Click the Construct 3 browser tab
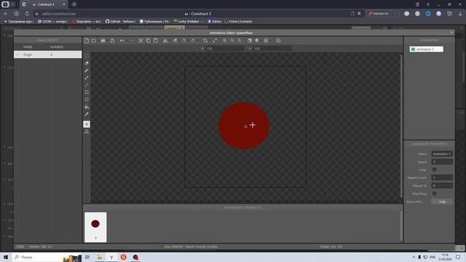This screenshot has height=262, width=466. tap(44, 4)
